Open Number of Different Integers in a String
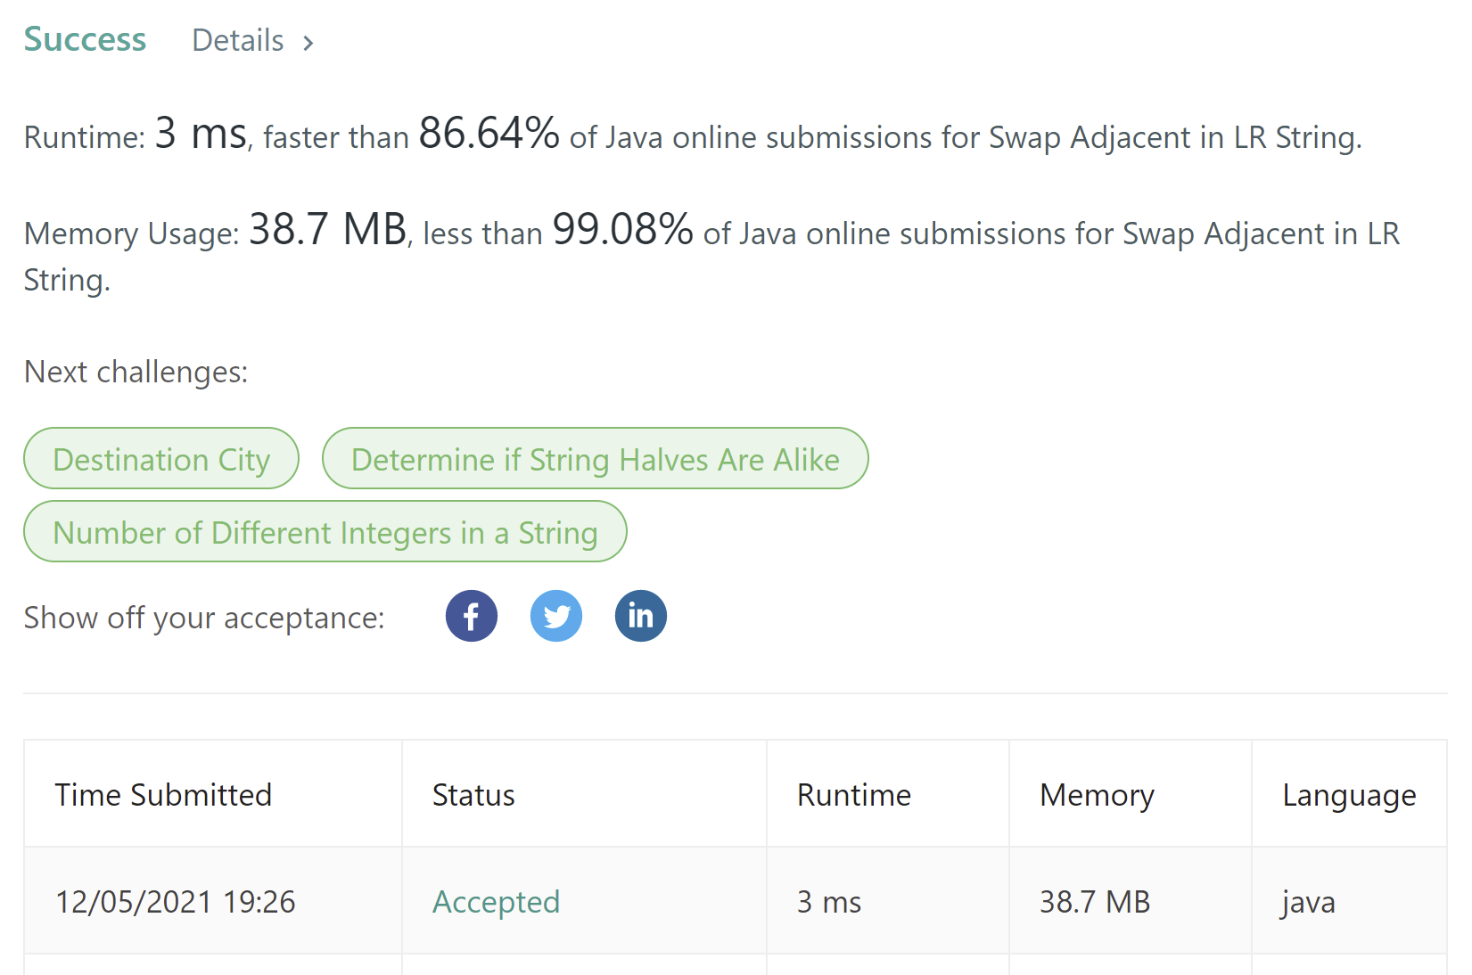 point(325,532)
